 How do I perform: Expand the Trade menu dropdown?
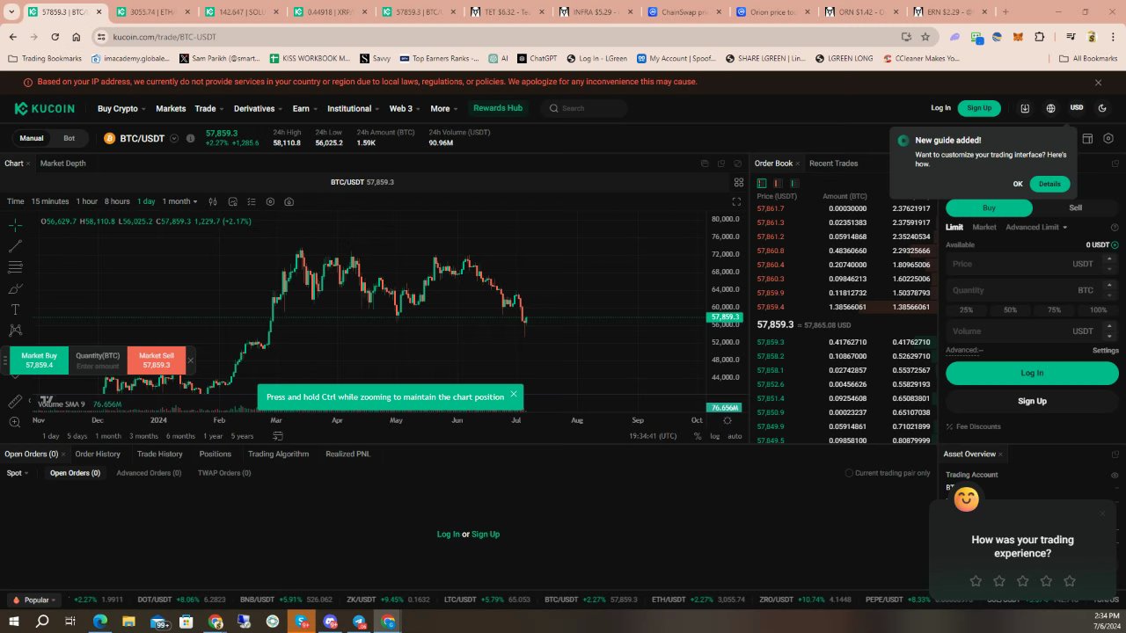tap(209, 109)
